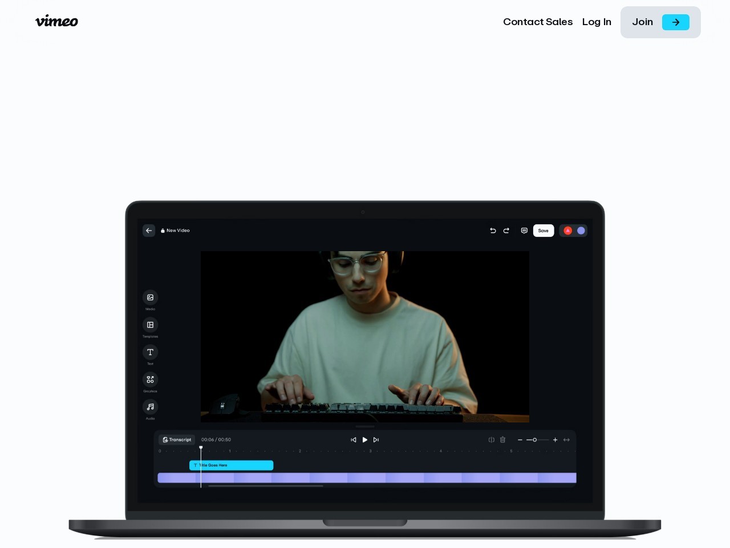
Task: Fit the timeline to window width
Action: (x=566, y=440)
